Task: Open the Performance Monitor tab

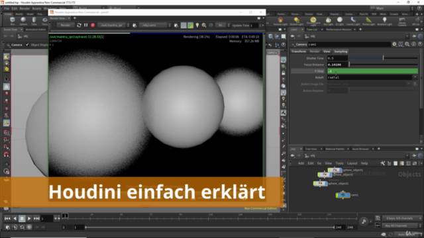Action: (339, 29)
